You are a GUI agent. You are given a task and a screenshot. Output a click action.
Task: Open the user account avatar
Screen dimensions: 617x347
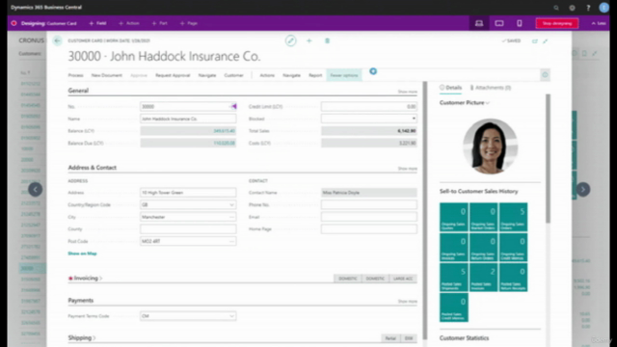(x=604, y=7)
